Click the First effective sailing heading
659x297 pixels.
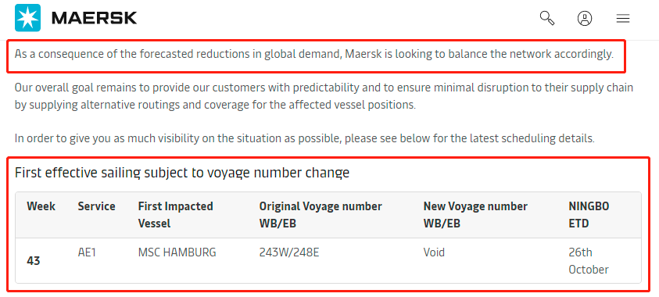(182, 173)
